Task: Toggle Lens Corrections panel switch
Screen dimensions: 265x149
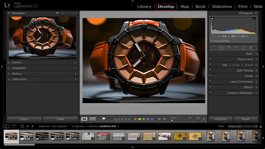Action: pyautogui.click(x=210, y=82)
